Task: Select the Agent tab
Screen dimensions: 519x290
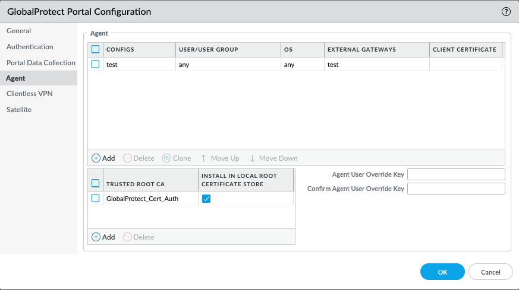Action: tap(39, 78)
